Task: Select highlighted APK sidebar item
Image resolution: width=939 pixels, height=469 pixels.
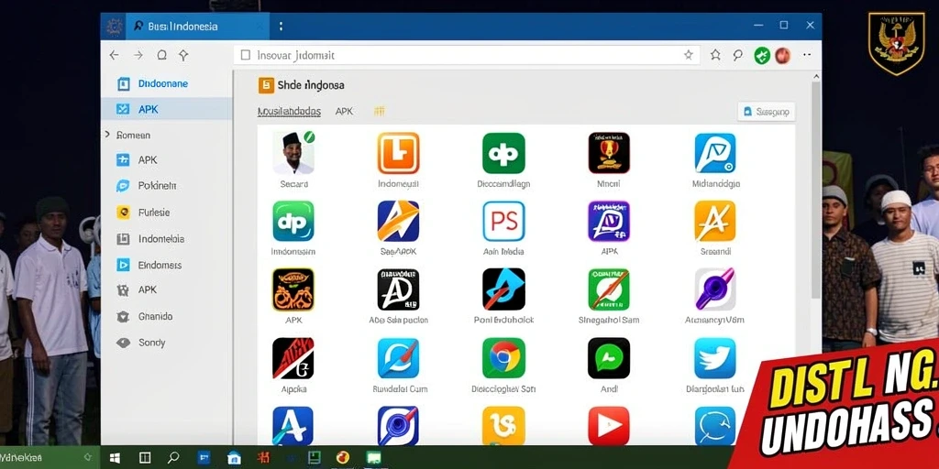Action: tap(166, 110)
